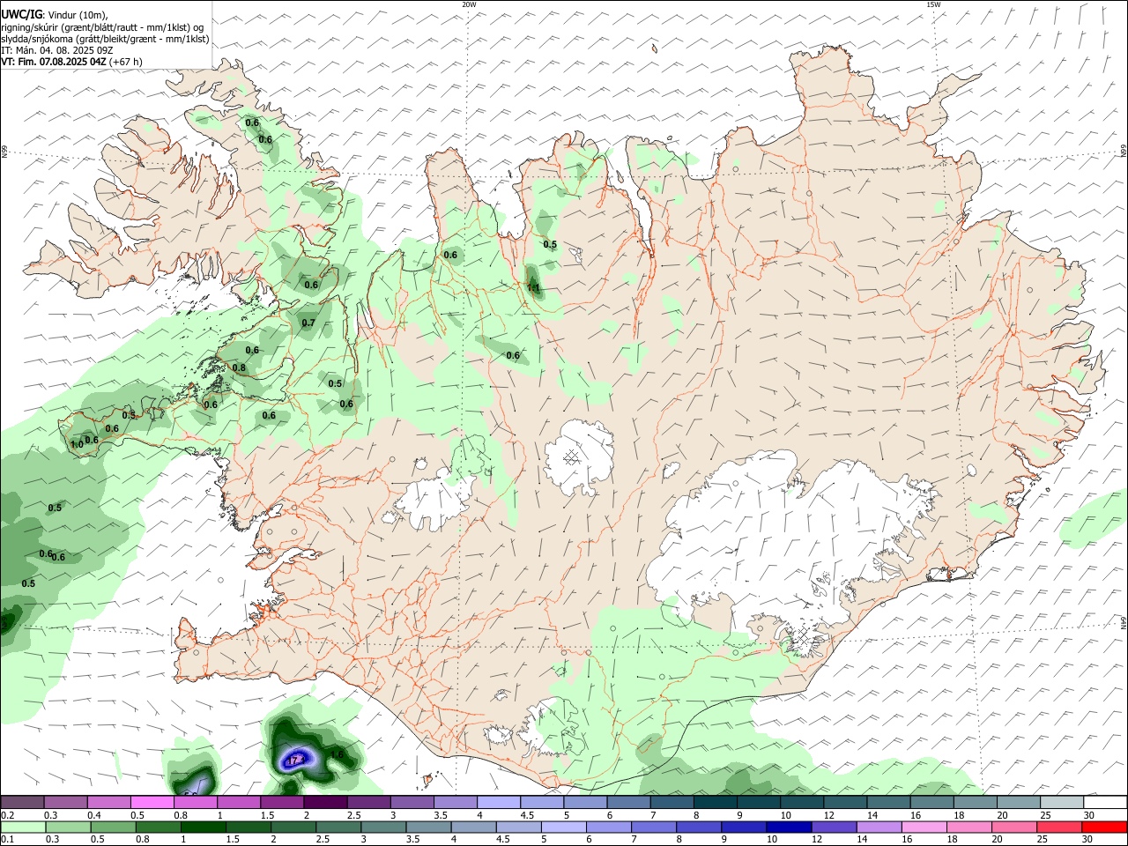Click the 'rigning/skúrir' legend description line
Viewport: 1128px width, 846px height.
coord(102,26)
